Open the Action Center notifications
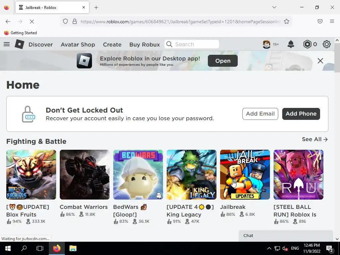340x255 pixels. pyautogui.click(x=330, y=248)
